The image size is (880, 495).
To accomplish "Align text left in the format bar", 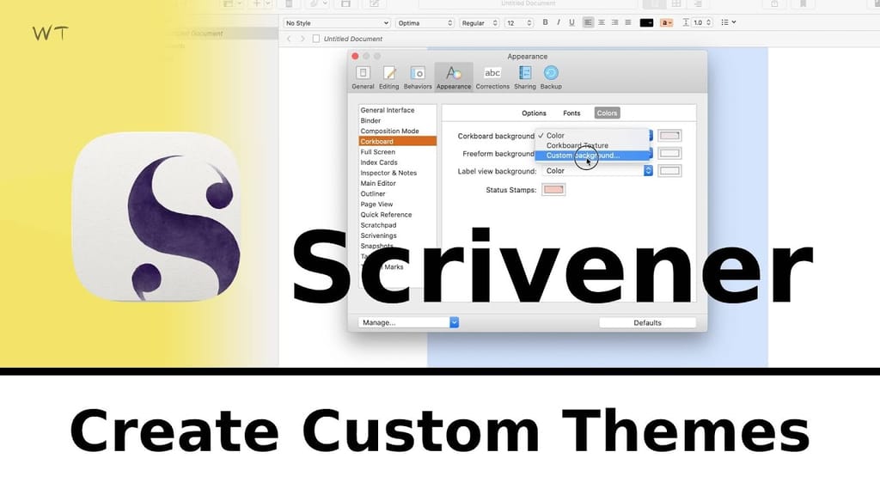I will click(588, 22).
